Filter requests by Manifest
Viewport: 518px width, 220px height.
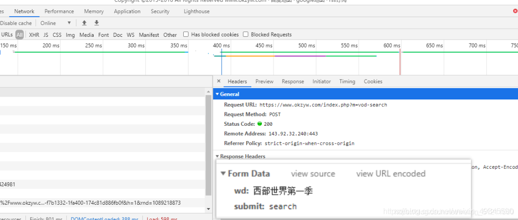149,34
